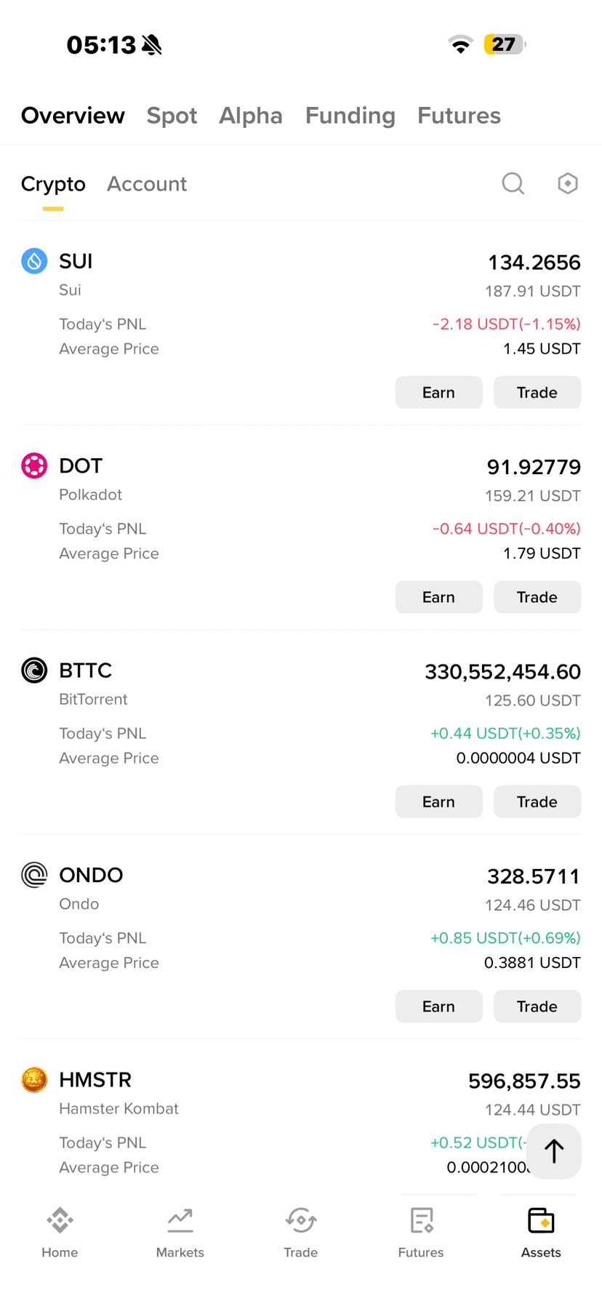This screenshot has height=1309, width=602.
Task: Tap the Trade button for ONDO
Action: click(x=537, y=1006)
